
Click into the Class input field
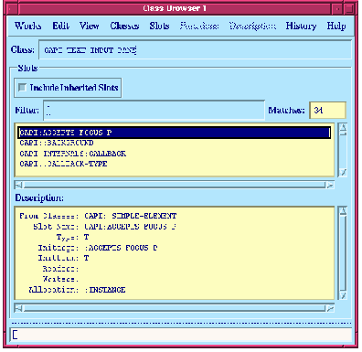point(196,49)
